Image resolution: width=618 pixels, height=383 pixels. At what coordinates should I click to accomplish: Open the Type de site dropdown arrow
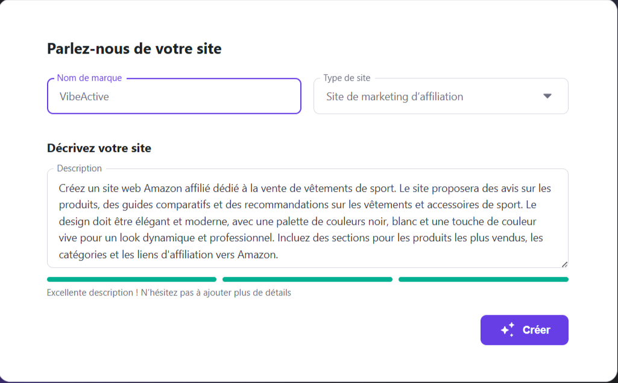point(547,95)
